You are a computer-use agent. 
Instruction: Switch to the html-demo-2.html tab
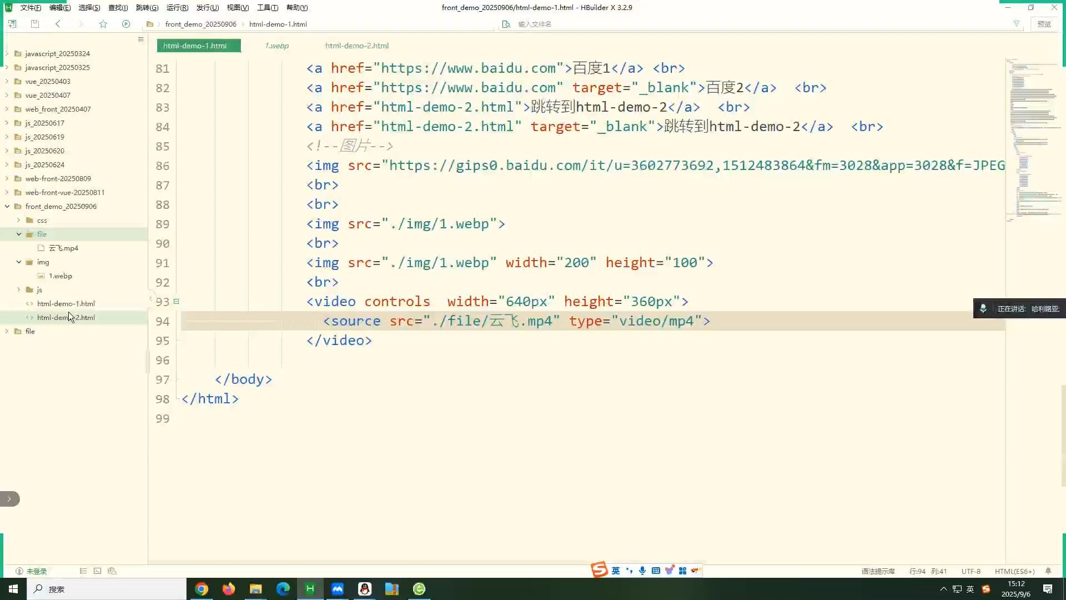tap(357, 46)
